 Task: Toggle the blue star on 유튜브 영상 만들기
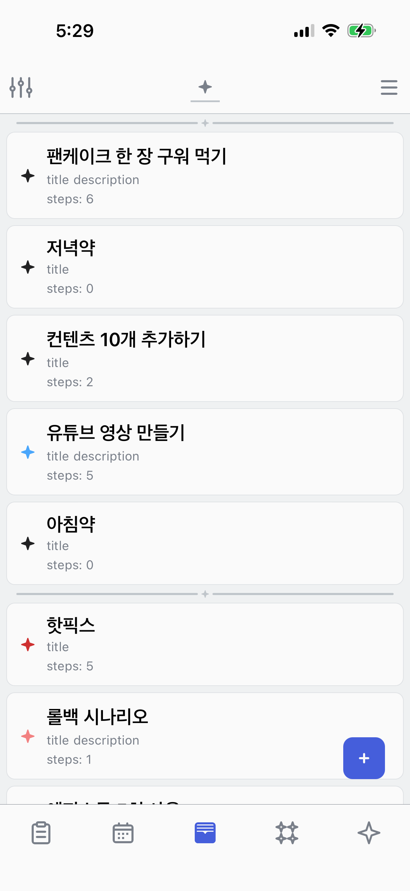click(28, 452)
